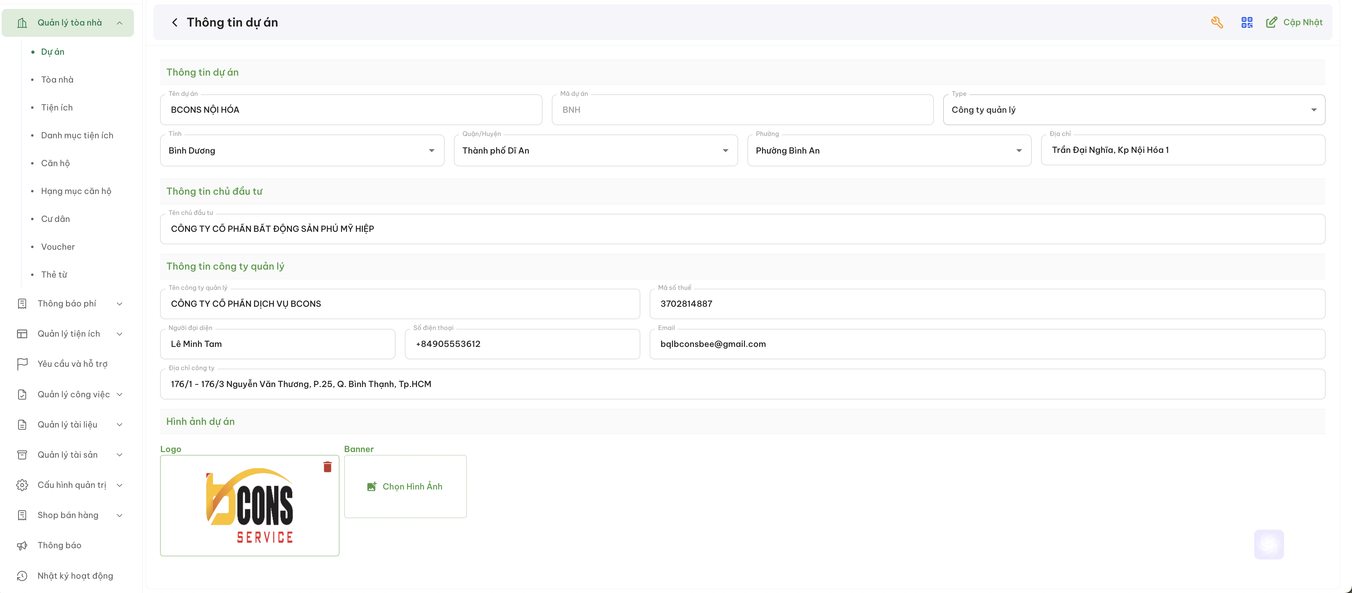The image size is (1352, 593).
Task: Open the Tỉnh dropdown with Bình Dương
Action: 302,151
